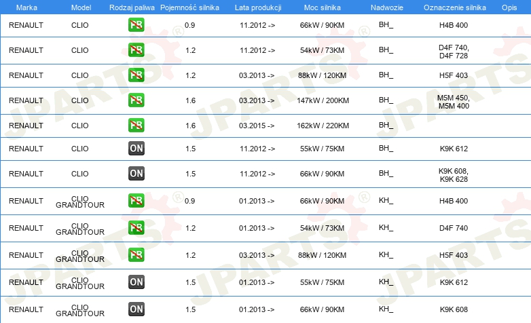This screenshot has width=531, height=323.
Task: Click engine code M5M 450, M5M 400
Action: (x=454, y=102)
